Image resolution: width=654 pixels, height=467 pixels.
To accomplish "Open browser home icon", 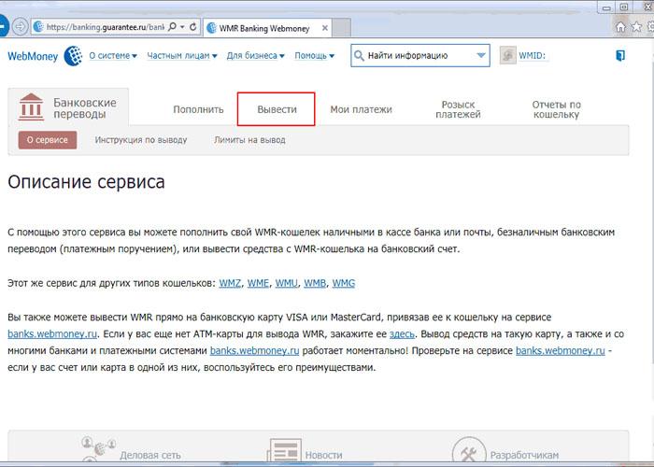I will point(620,27).
